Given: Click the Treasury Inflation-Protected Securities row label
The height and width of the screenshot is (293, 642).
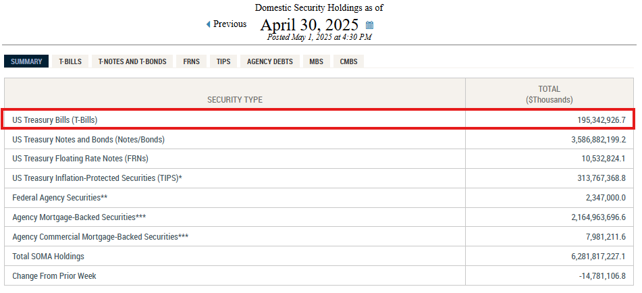Looking at the screenshot, I should click(97, 178).
